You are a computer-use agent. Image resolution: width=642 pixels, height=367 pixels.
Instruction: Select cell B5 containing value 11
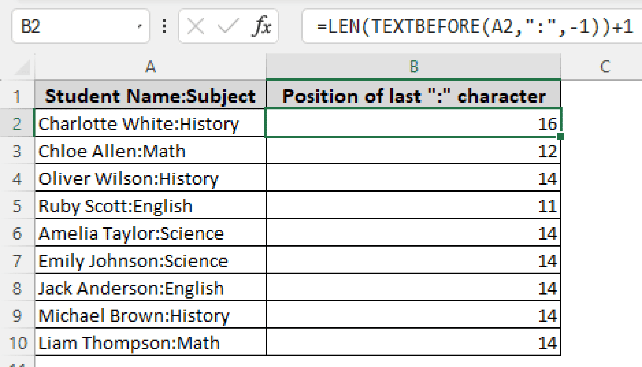(x=414, y=206)
